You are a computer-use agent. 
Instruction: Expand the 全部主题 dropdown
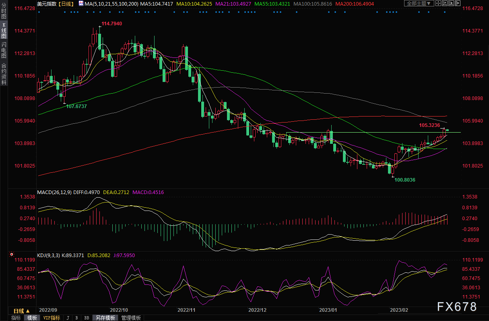pos(419,4)
